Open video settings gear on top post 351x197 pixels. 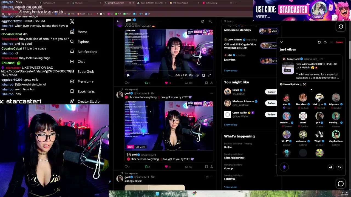coord(197,75)
